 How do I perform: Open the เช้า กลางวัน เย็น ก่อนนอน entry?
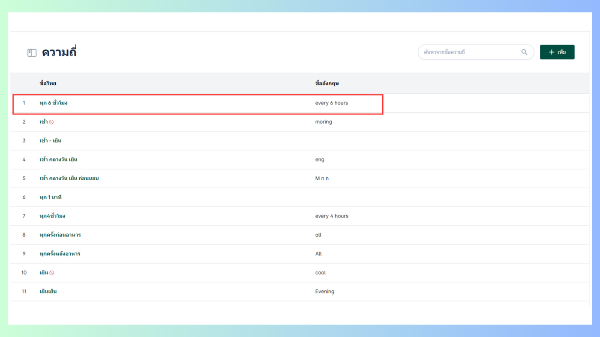69,178
